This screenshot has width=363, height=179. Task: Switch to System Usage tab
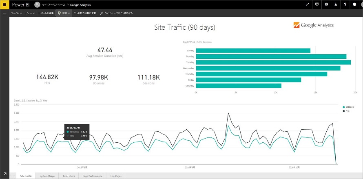tap(47, 176)
